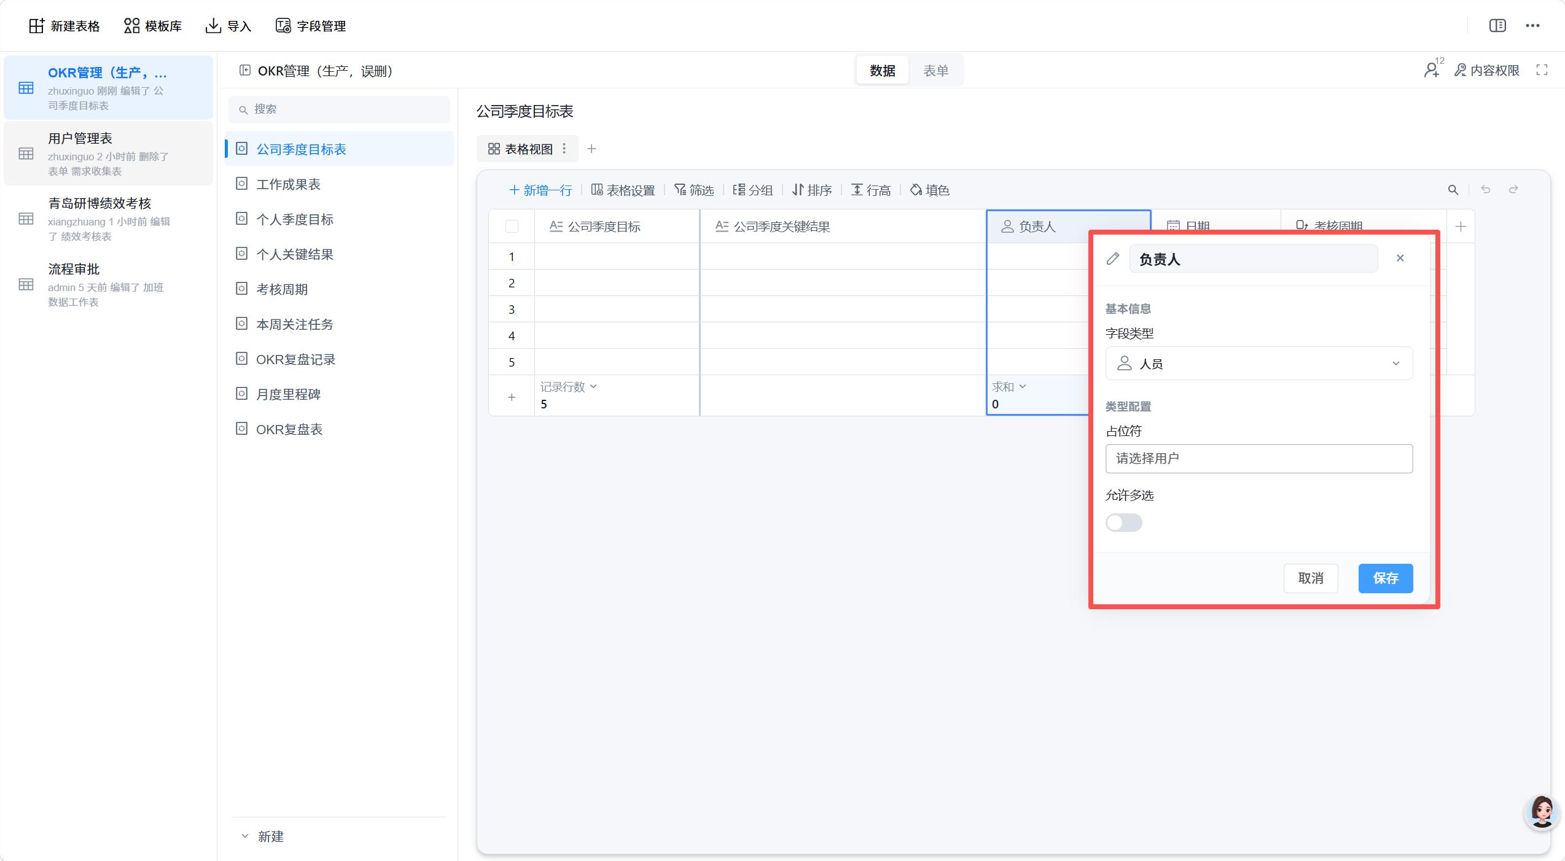This screenshot has height=861, width=1565.
Task: Open the 模板库 template library
Action: (x=152, y=26)
